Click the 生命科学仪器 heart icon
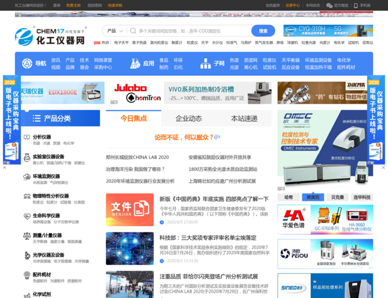388x298 pixels. [27, 216]
